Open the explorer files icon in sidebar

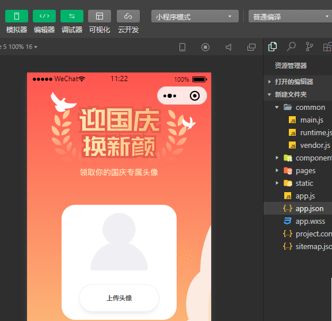point(273,47)
